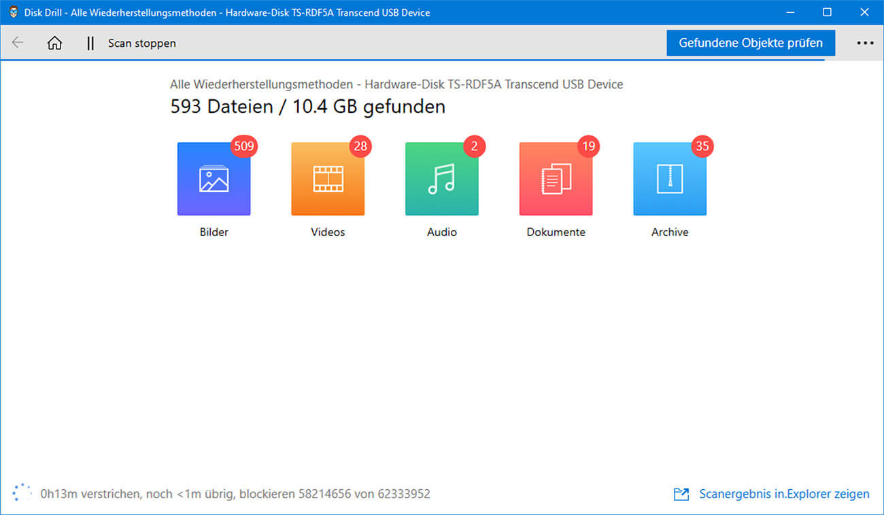Click the spinning scan progress indicator
This screenshot has width=884, height=515.
[x=22, y=493]
